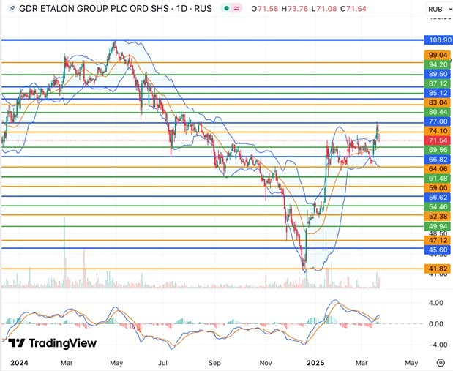The image size is (453, 371).
Task: Select the 87.12 green price label
Action: [438, 83]
